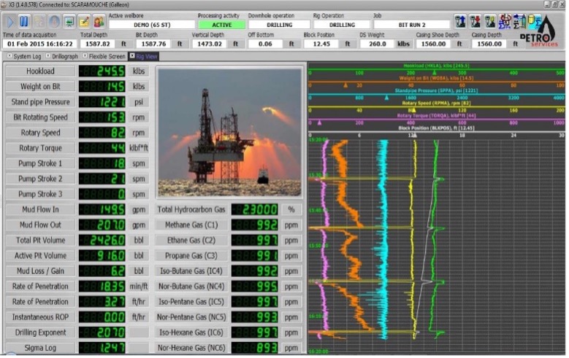Click the blue Play arrow icon
569x358 pixels.
10,21
